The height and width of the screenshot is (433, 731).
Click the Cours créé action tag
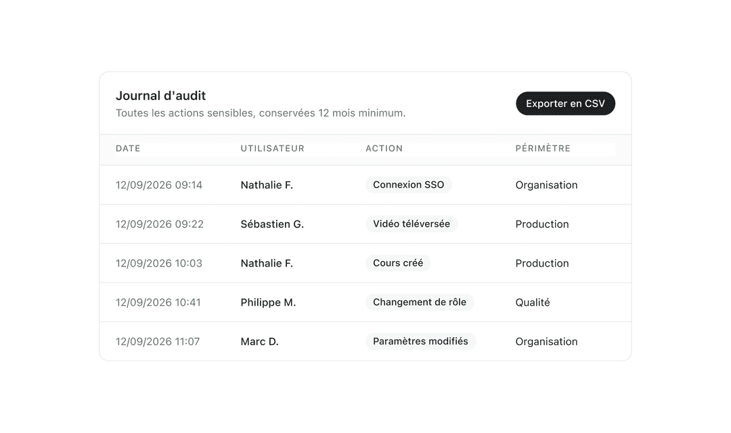pyautogui.click(x=398, y=263)
